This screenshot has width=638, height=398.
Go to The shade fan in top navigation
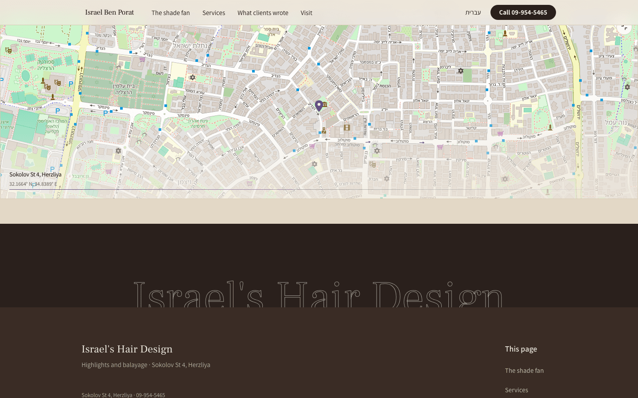171,13
